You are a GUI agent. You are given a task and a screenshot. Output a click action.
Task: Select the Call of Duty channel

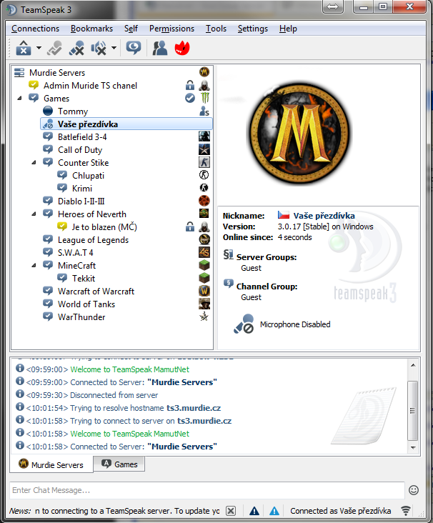coord(80,150)
